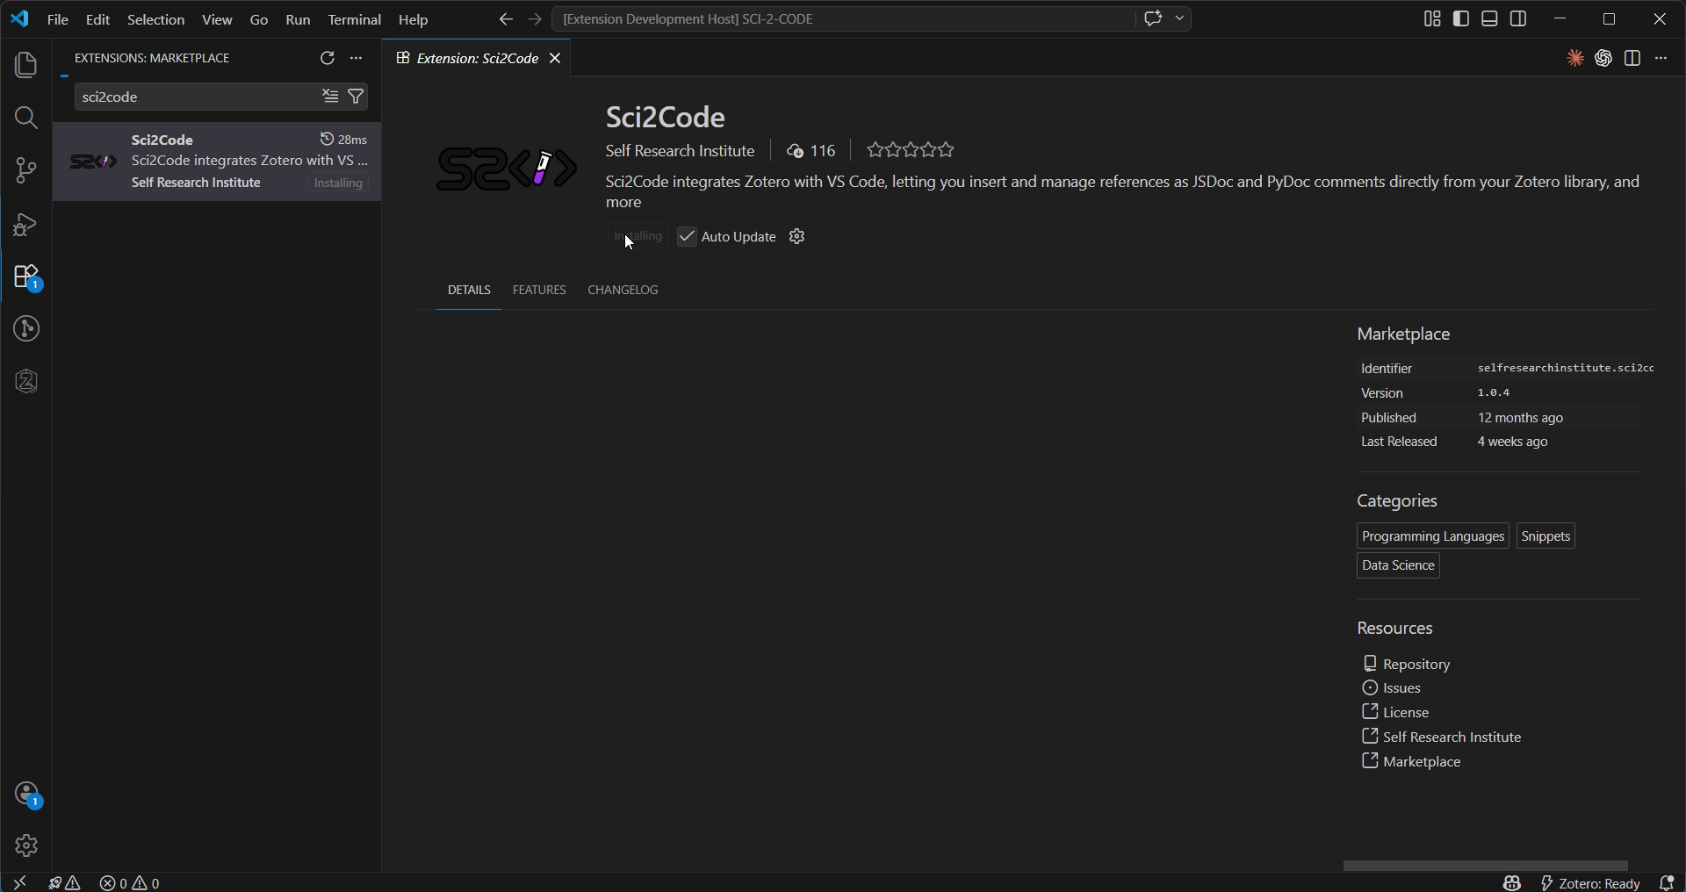This screenshot has width=1686, height=892.
Task: Open Views and More Actions in Extensions panel
Action: (356, 58)
